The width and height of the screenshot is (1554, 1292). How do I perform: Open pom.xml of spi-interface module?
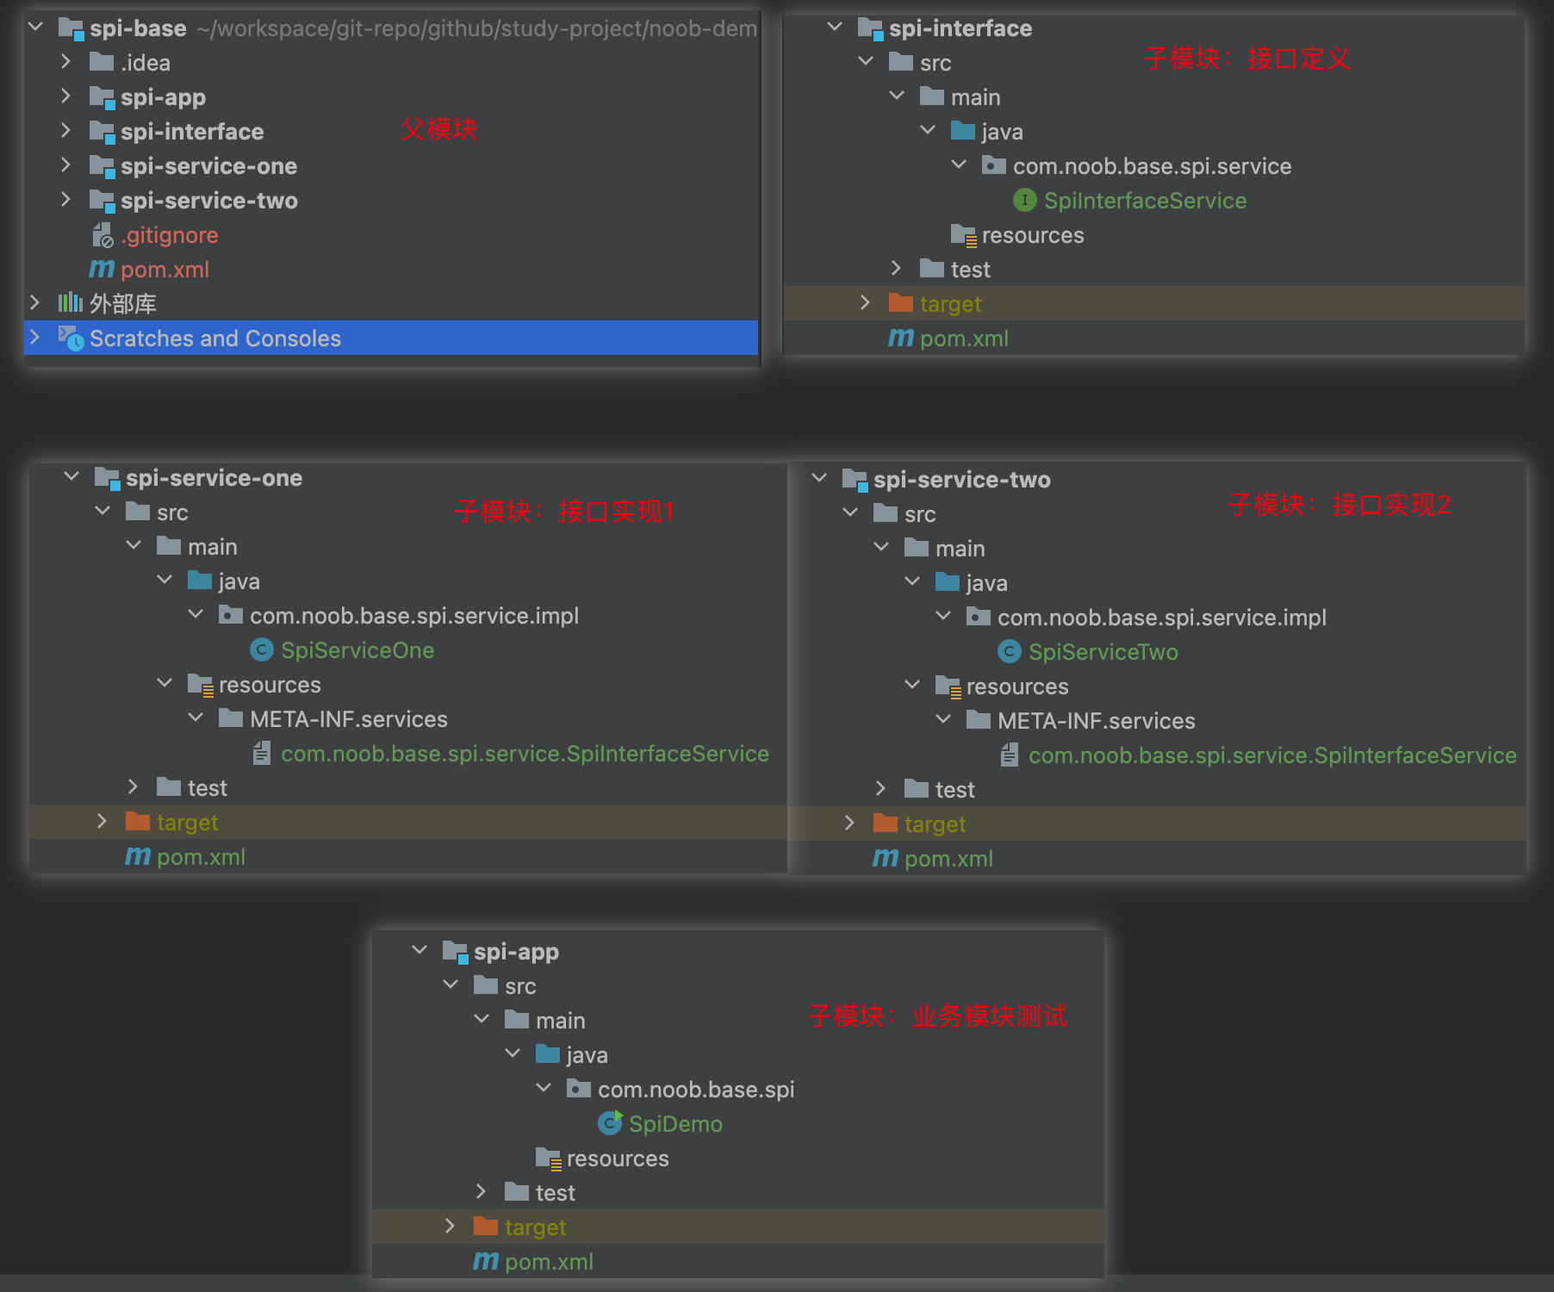tap(964, 339)
